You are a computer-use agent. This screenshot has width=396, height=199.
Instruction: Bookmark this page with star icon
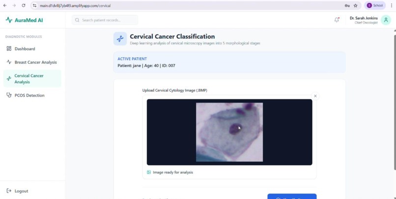pos(356,5)
